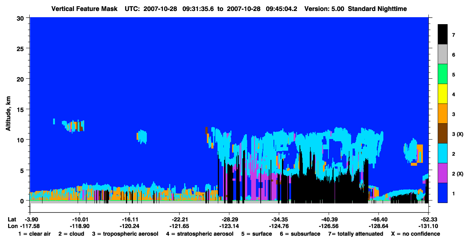Viewport: 476px width, 244px height.
Task: Click the brown swatch labeled 3 (X)
Action: point(443,134)
